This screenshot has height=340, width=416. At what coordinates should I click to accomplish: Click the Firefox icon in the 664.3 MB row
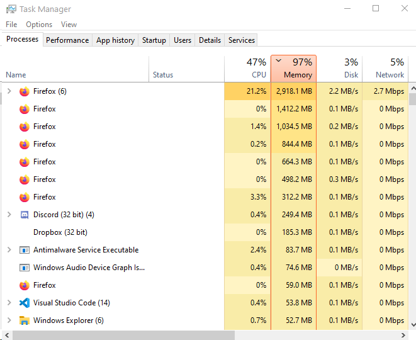coord(25,162)
